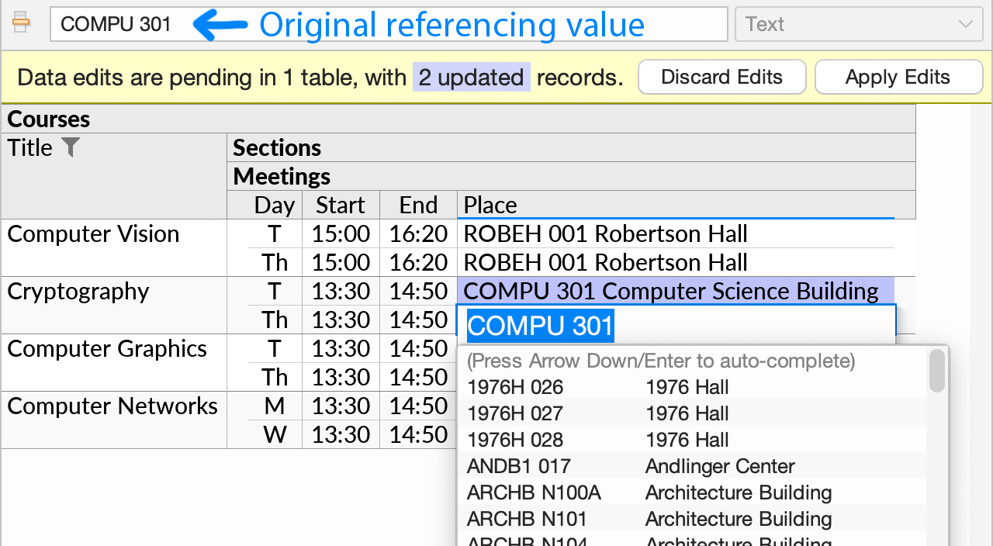
Task: Click the autocomplete list scrollbar
Action: (x=936, y=371)
